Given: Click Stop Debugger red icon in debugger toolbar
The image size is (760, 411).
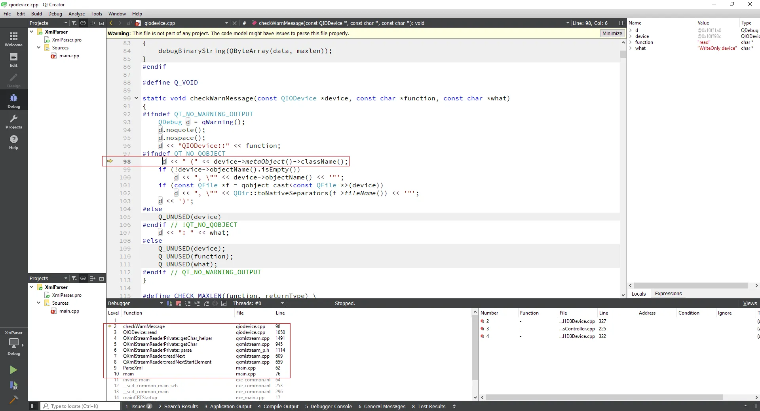Looking at the screenshot, I should pyautogui.click(x=179, y=304).
